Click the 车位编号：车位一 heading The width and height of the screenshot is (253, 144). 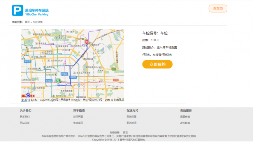point(157,33)
